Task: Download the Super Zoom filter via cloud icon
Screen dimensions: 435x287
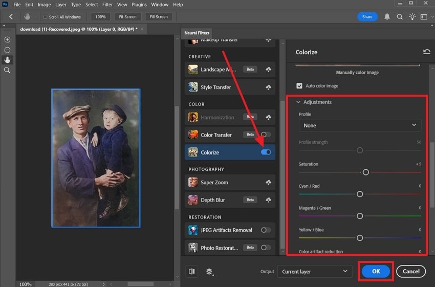Action: [x=268, y=183]
